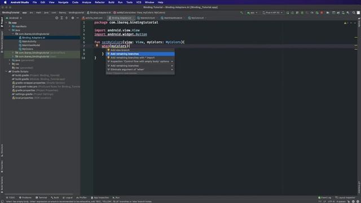Image resolution: width=361 pixels, height=203 pixels.
Task: Select MyColors in project tree
Action: pos(28,49)
